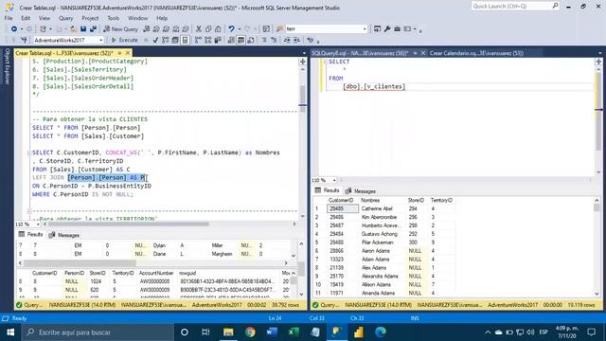This screenshot has width=606, height=341.
Task: Click the Cut scissors icon
Action: (199, 29)
